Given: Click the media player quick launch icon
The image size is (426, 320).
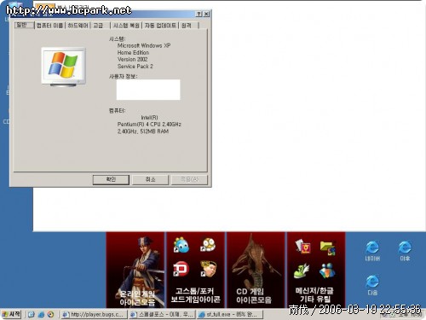Looking at the screenshot, I should pyautogui.click(x=50, y=315).
